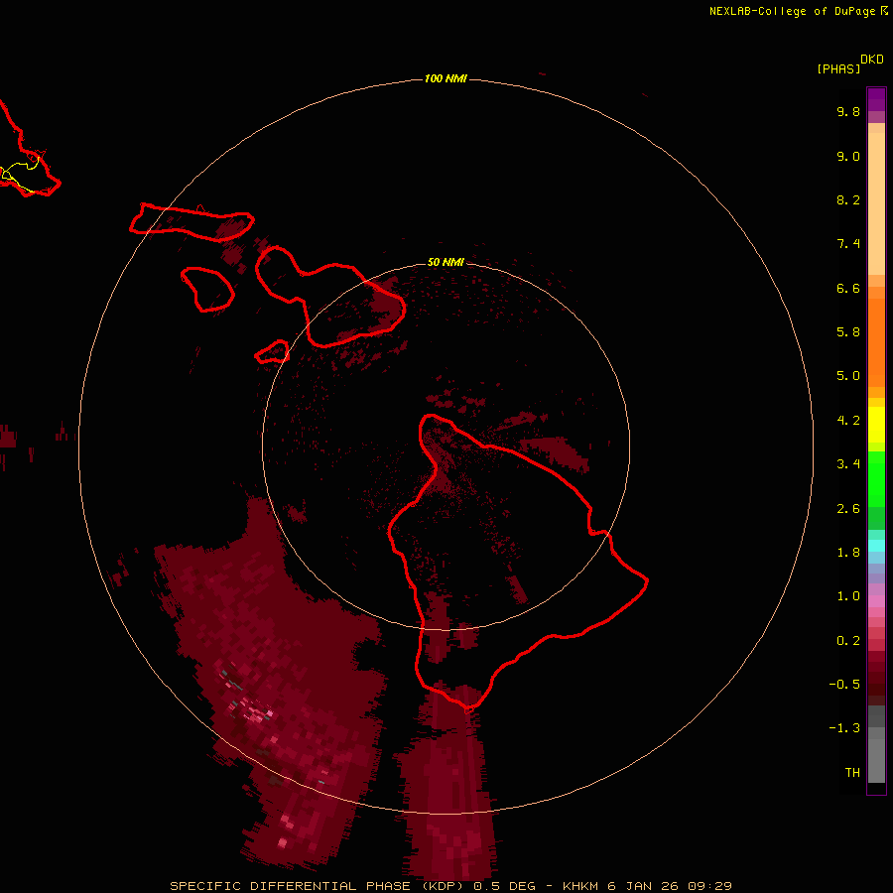Image resolution: width=893 pixels, height=893 pixels.
Task: Click the DKD unit label above colorbar
Action: click(871, 60)
